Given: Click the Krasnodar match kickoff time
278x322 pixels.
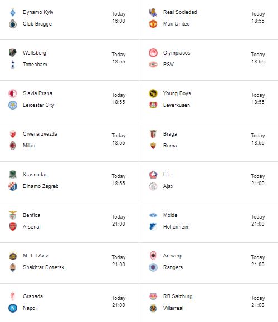Looking at the screenshot, I should (x=119, y=180).
